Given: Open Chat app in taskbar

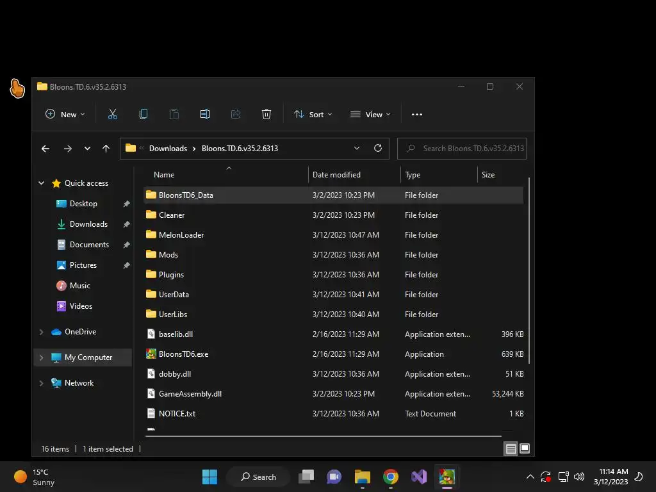Looking at the screenshot, I should [x=334, y=477].
